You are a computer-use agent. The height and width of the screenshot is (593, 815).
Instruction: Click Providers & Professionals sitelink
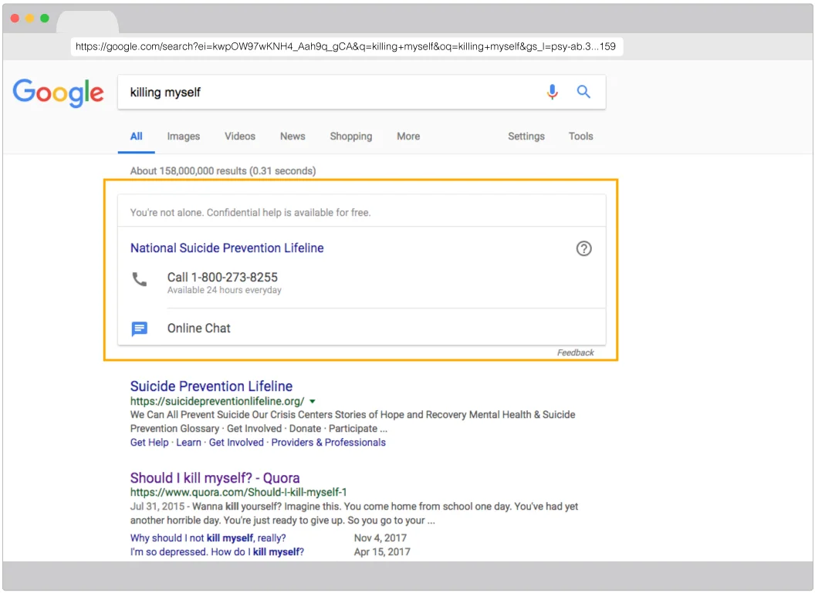pyautogui.click(x=329, y=443)
